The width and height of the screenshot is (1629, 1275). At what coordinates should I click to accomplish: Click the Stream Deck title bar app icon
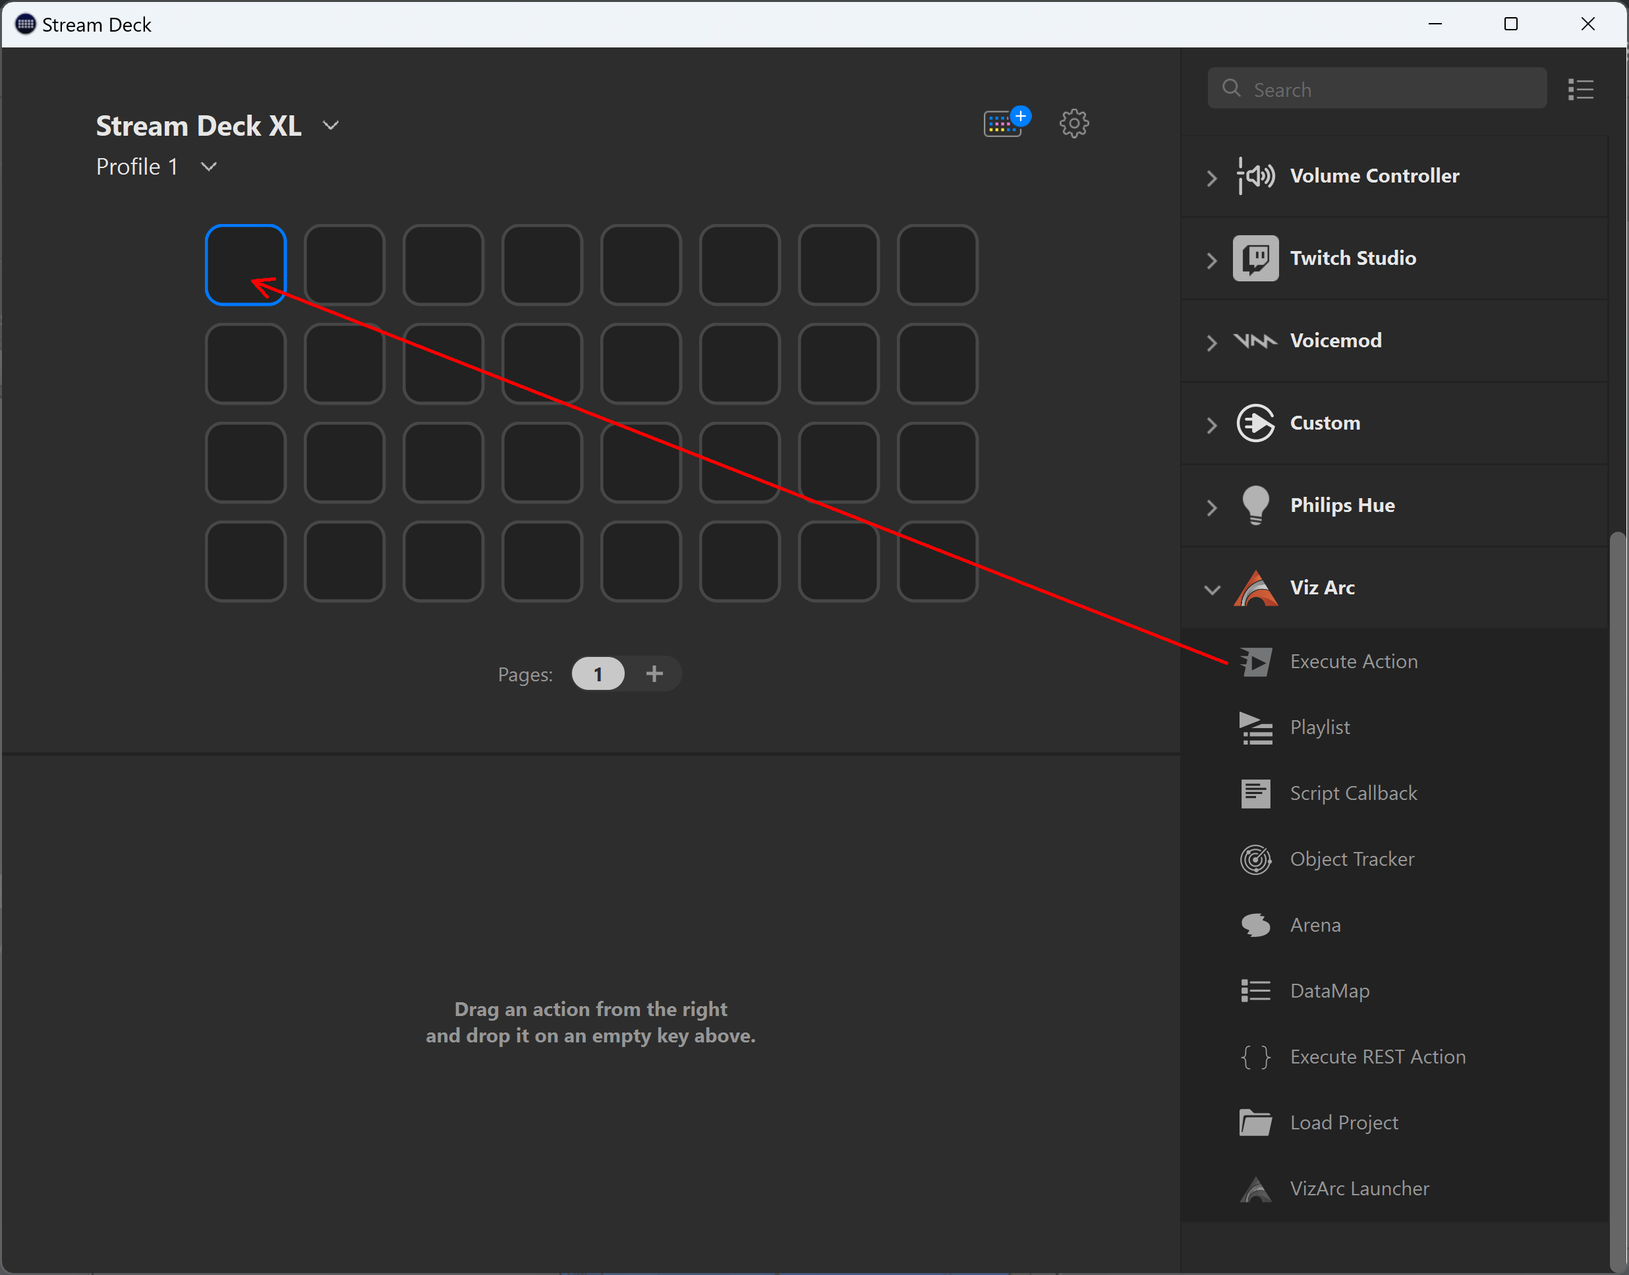pyautogui.click(x=24, y=24)
